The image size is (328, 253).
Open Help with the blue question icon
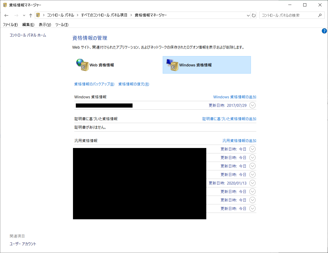click(x=324, y=31)
